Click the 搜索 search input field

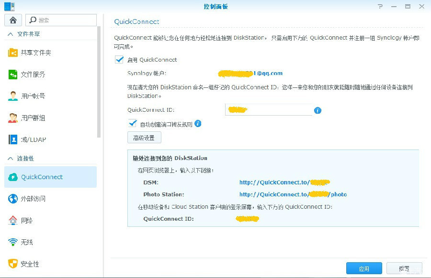click(61, 20)
